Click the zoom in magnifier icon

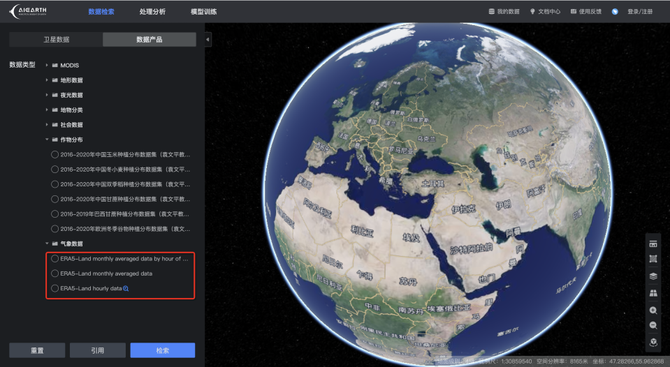(653, 310)
